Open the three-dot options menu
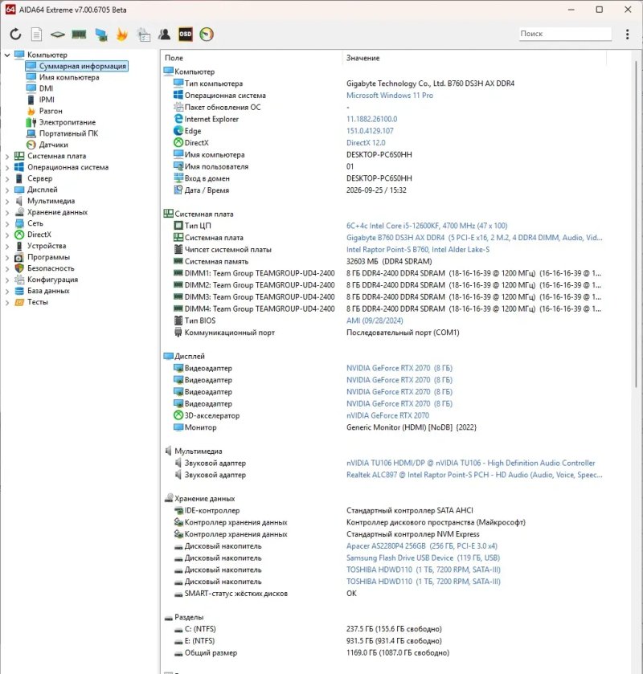 coord(628,34)
